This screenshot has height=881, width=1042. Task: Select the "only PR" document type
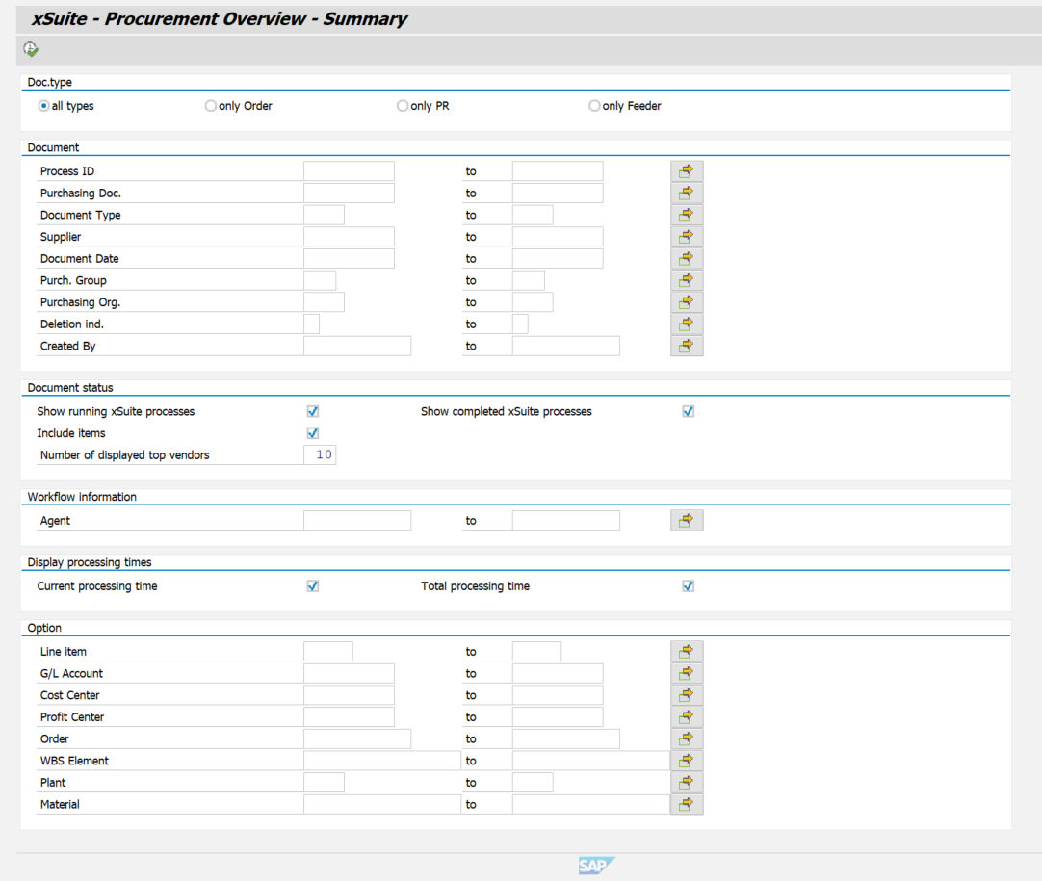pyautogui.click(x=403, y=105)
